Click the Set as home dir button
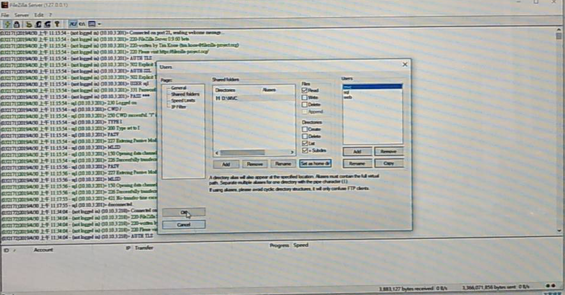Screen dimensions: 565x295 coord(315,163)
